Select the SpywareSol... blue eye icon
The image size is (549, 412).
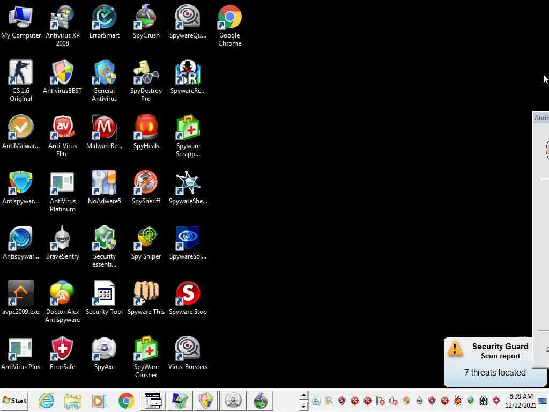pos(188,243)
